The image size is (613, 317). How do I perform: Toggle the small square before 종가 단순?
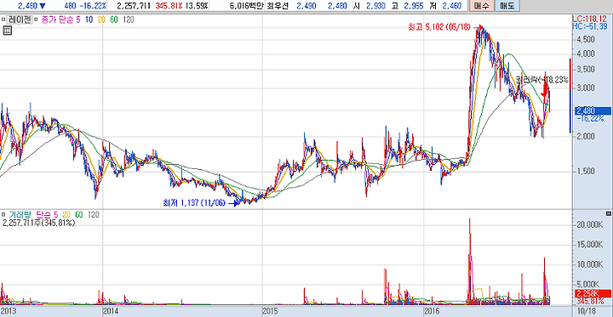point(36,20)
